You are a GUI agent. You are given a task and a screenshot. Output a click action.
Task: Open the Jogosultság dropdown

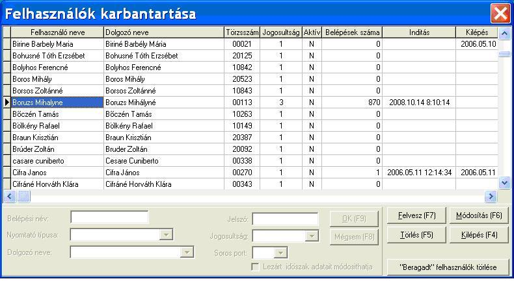click(312, 236)
